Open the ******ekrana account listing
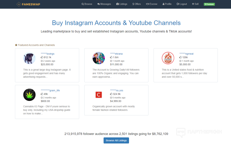The height and width of the screenshot is (147, 231). (116, 54)
